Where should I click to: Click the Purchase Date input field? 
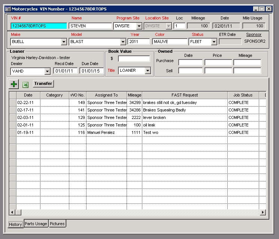(190, 62)
